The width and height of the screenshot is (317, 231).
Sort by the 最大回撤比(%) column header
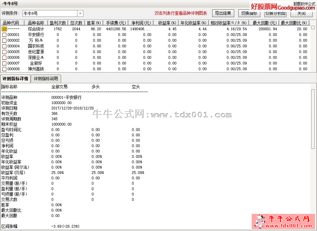pyautogui.click(x=294, y=23)
